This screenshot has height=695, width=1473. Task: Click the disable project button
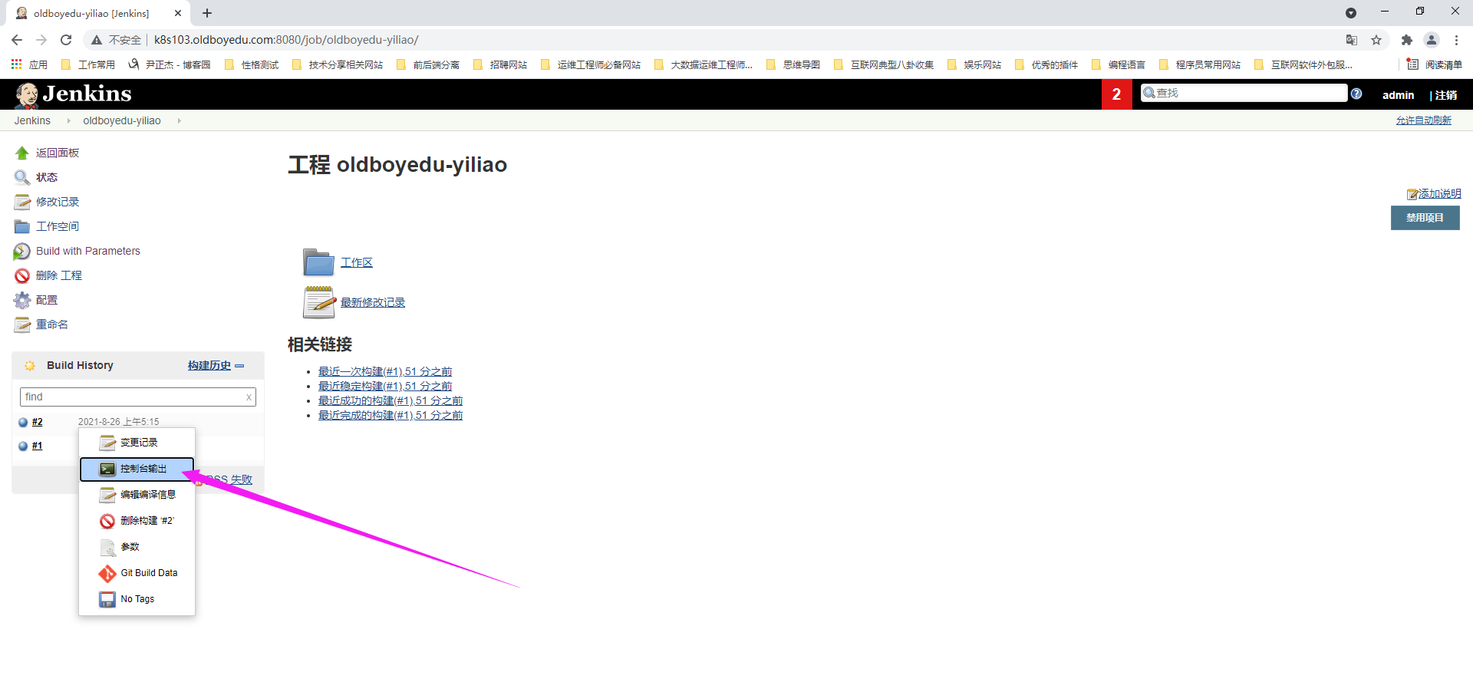point(1425,218)
